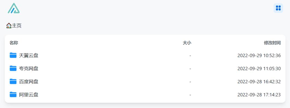Open the 阿里云盘 folder
This screenshot has width=290, height=108.
29,95
